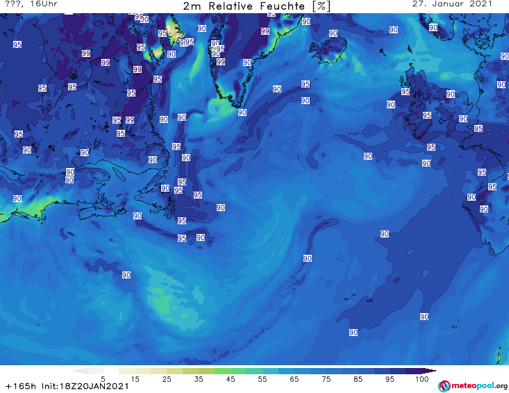Click the legend value "65"
The image size is (509, 393).
(x=294, y=379)
